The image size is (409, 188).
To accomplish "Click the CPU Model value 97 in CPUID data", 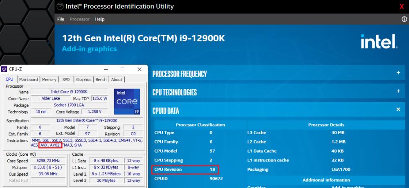I will click(x=212, y=151).
